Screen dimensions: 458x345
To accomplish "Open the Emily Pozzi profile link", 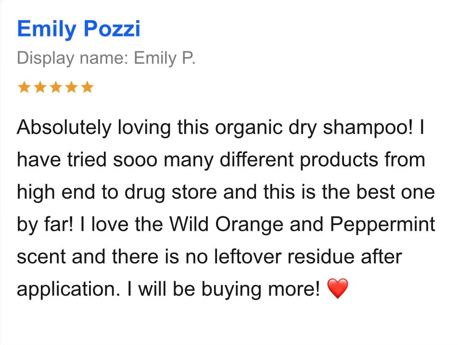I will (78, 29).
